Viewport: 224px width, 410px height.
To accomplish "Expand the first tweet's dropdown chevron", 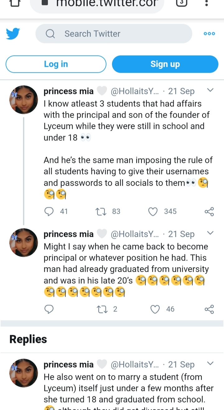I will [210, 90].
